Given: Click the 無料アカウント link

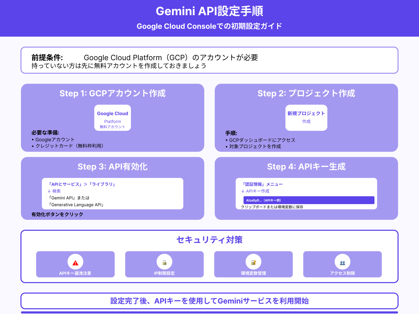Looking at the screenshot, I should (112, 127).
